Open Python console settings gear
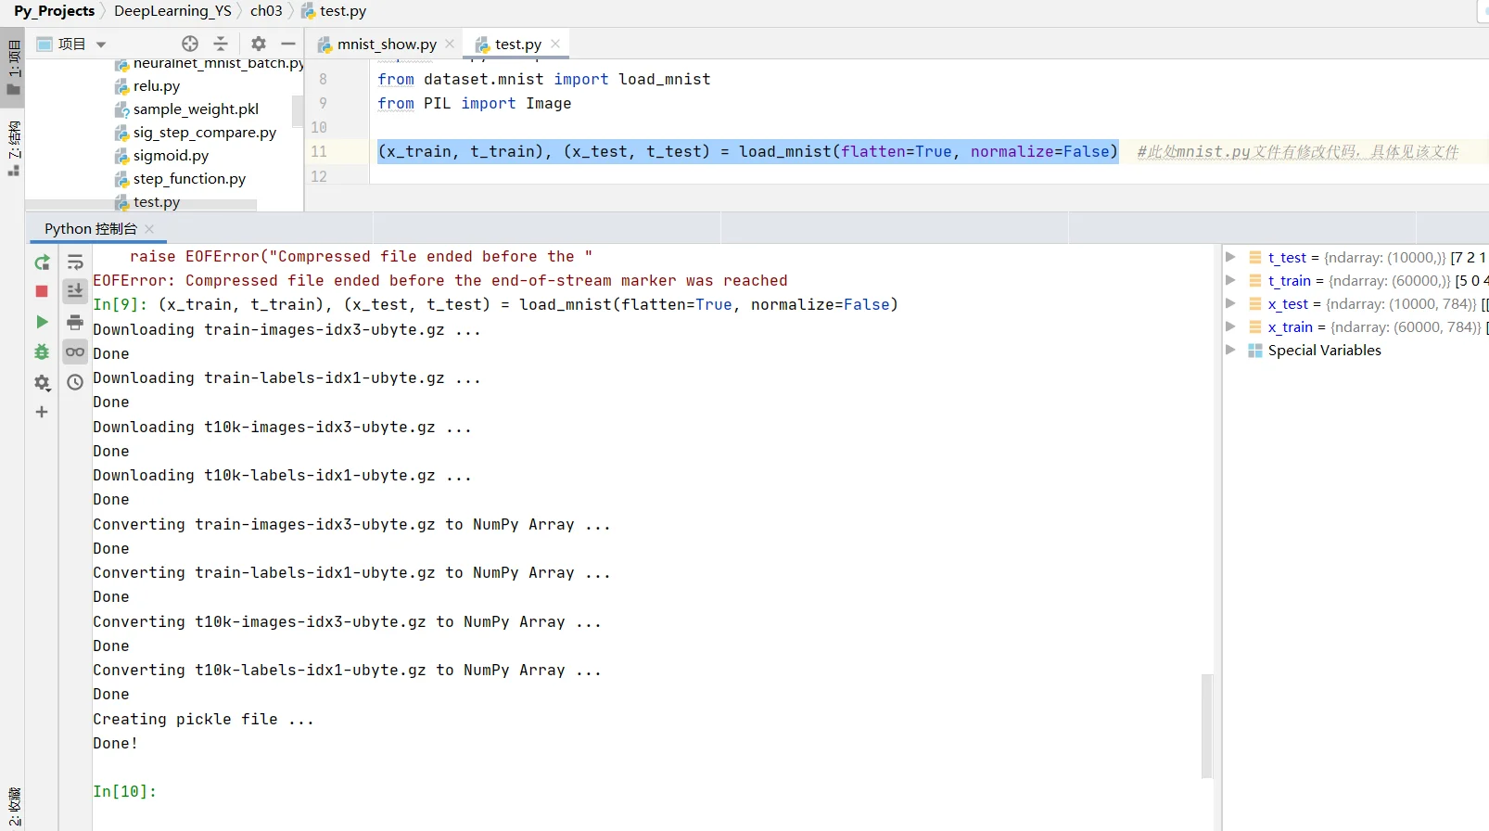 click(x=42, y=382)
